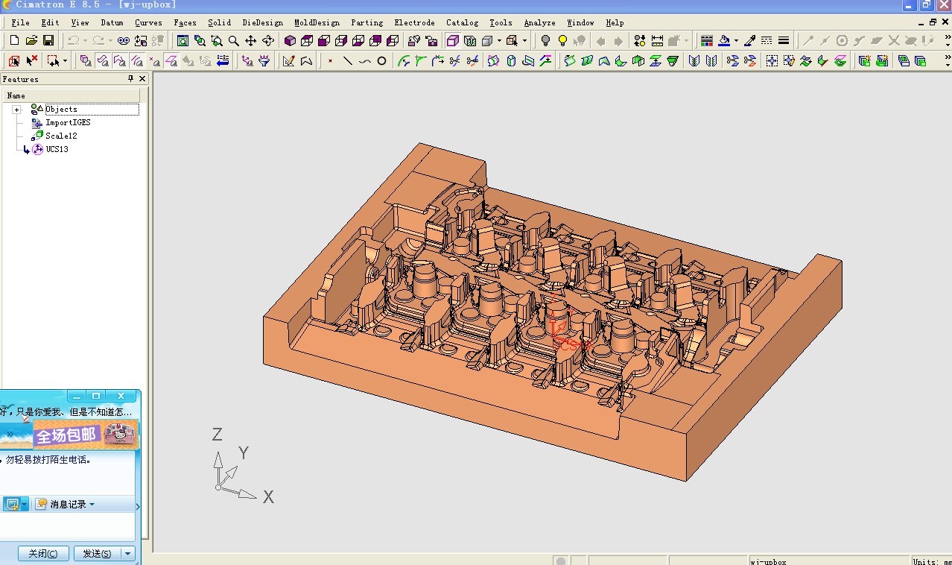Expand the Objects tree node
This screenshot has width=952, height=565.
click(16, 110)
